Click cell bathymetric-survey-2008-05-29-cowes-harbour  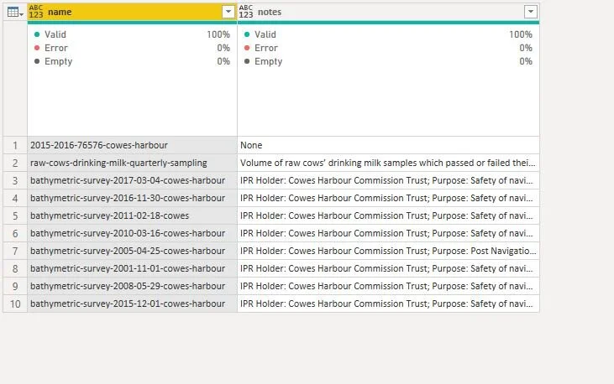point(132,286)
